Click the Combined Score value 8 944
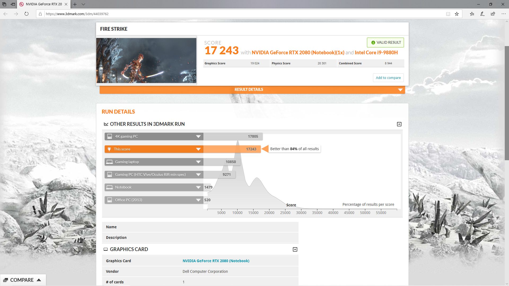The height and width of the screenshot is (286, 509). pos(388,63)
